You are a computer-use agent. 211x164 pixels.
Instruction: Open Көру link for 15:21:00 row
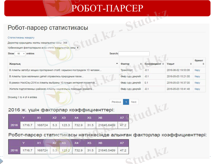click(197, 76)
